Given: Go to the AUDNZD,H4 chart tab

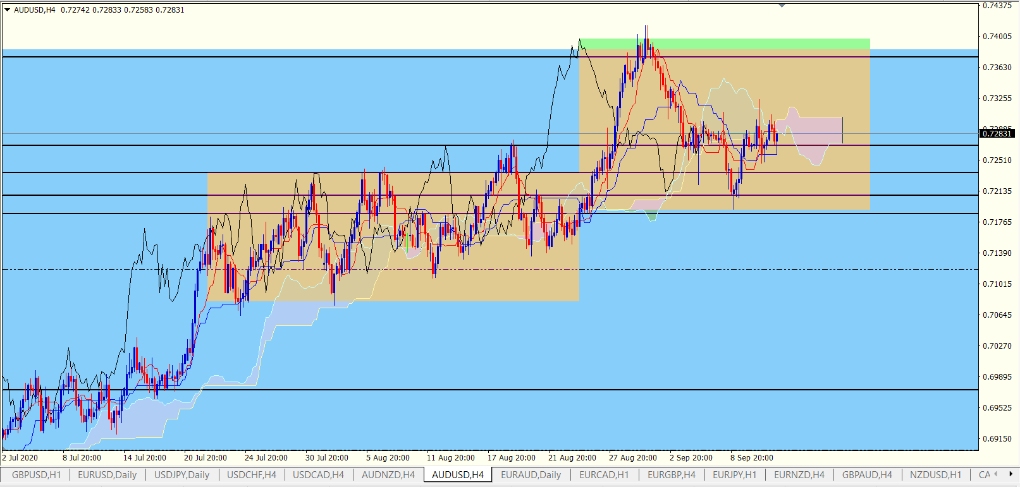Looking at the screenshot, I should click(388, 475).
